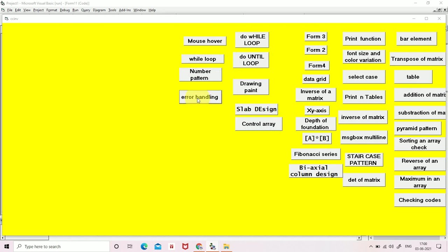Click Depth of foundation button

[315, 124]
